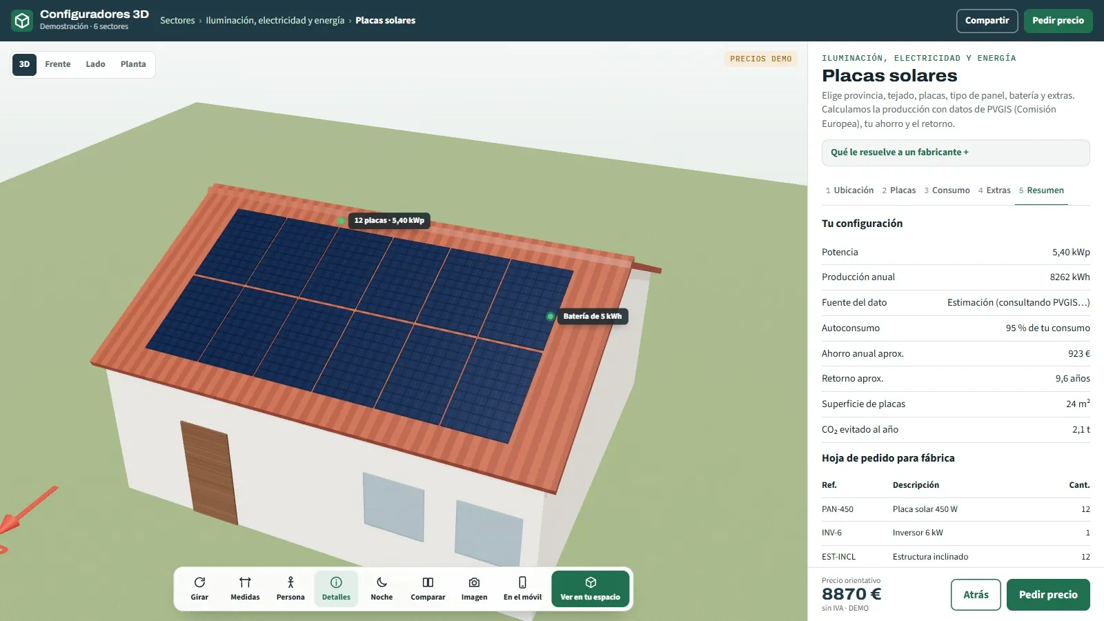Viewport: 1104px width, 621px height.
Task: Switch to the Planta view
Action: (133, 64)
